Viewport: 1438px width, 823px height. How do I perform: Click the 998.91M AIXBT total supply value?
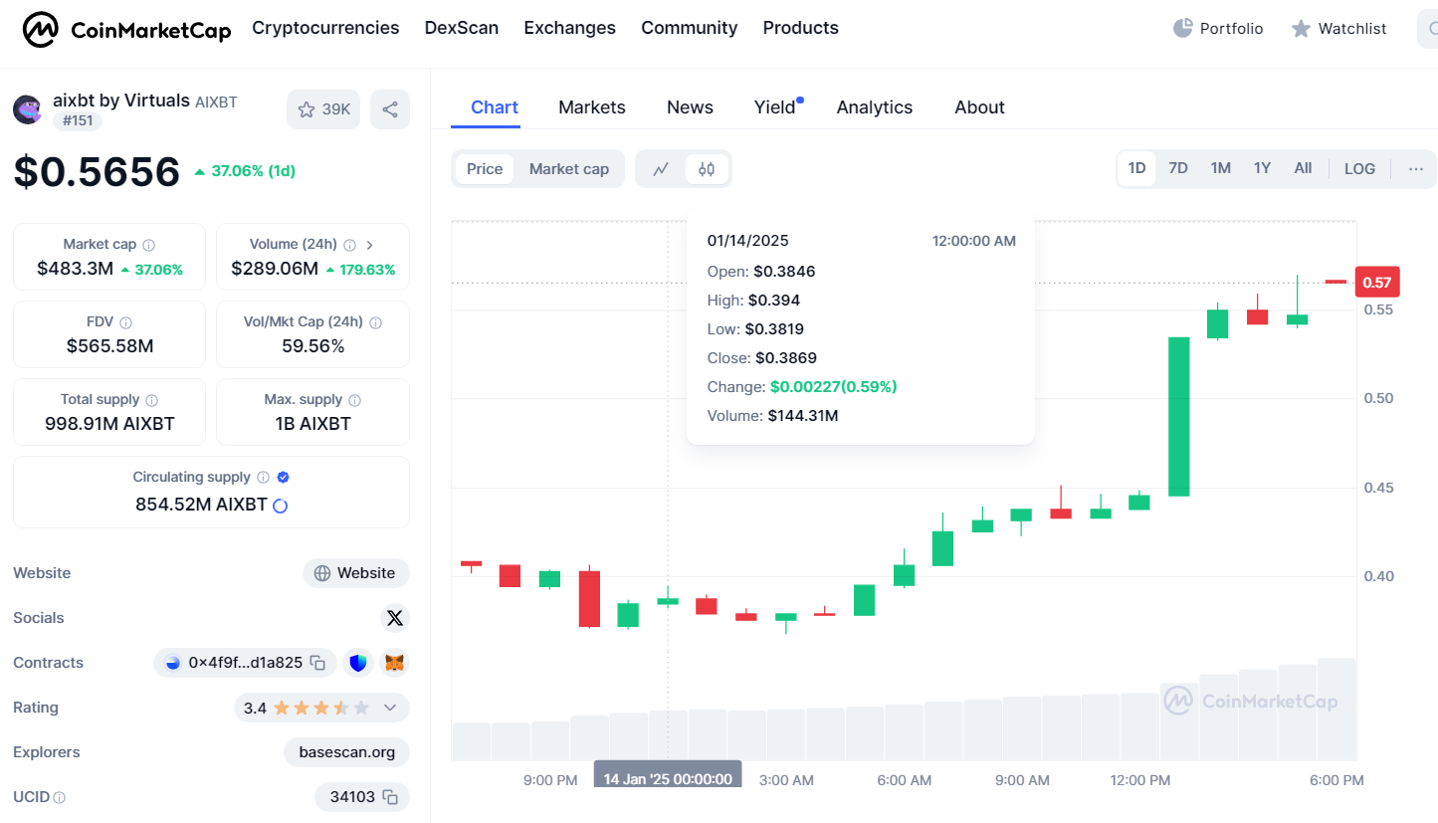point(109,424)
